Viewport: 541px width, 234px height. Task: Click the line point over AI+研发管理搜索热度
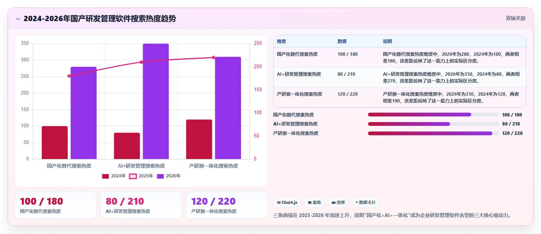point(141,62)
